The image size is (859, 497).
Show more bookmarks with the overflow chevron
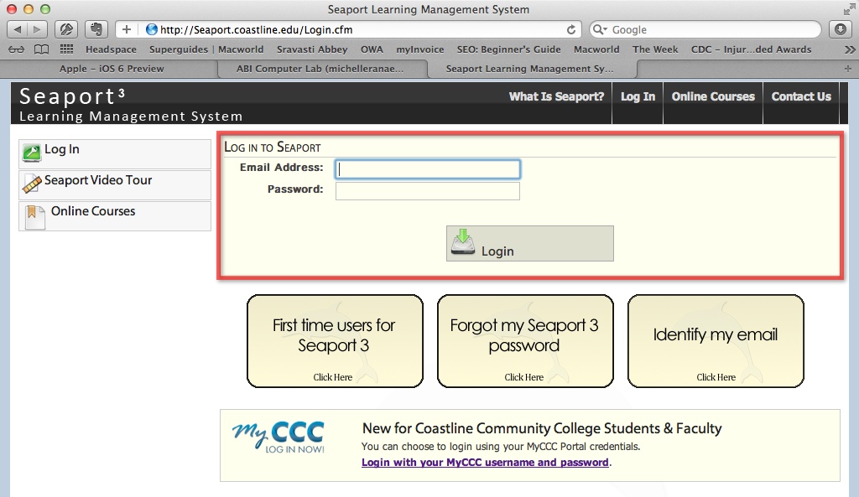(x=850, y=49)
